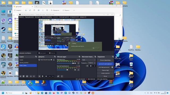Open the File menu in OBS

pos(21,17)
